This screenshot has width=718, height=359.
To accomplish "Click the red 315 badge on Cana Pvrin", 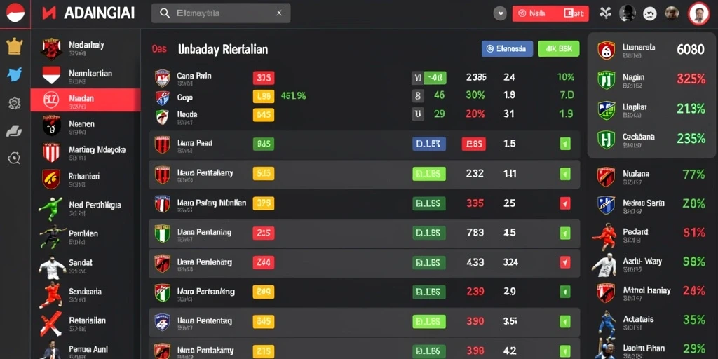I will [x=264, y=78].
